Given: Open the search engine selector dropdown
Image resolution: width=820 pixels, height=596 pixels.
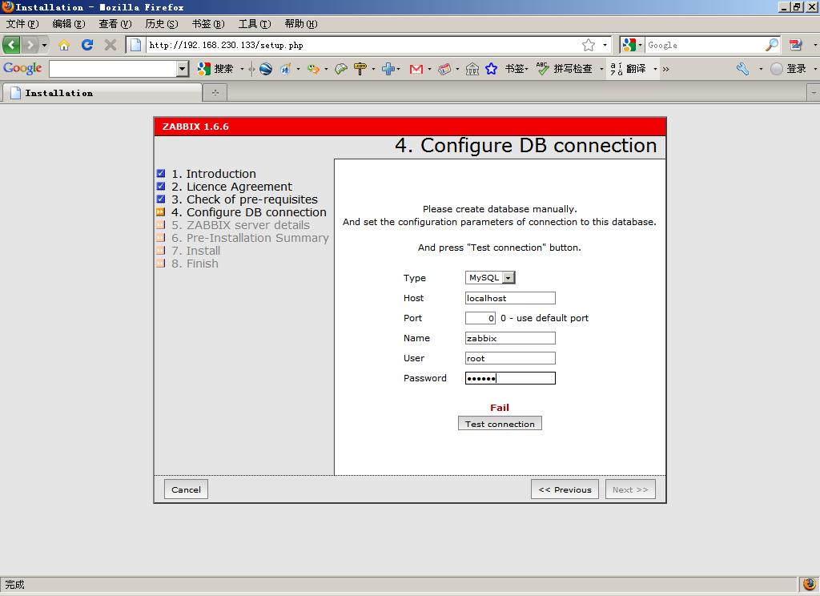Looking at the screenshot, I should (632, 45).
